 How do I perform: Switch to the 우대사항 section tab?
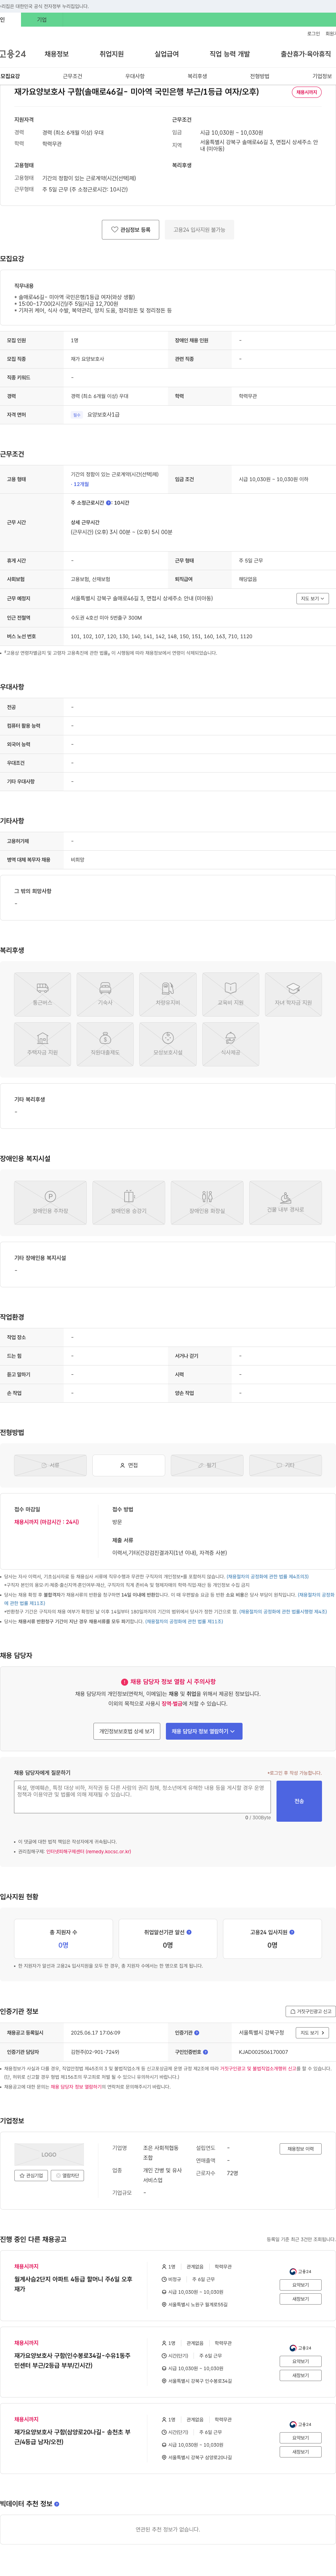click(x=135, y=76)
